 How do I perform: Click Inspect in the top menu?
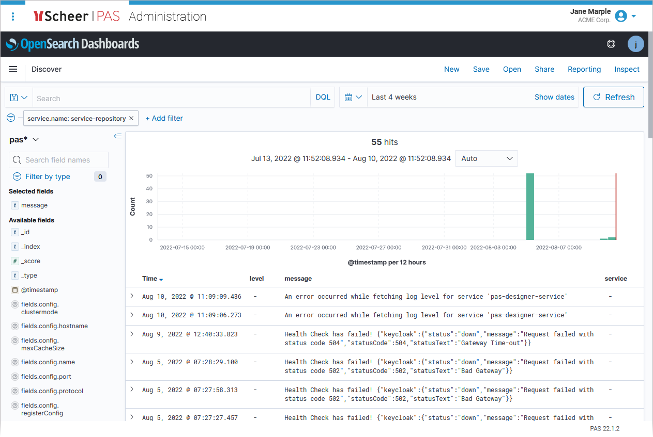tap(627, 69)
